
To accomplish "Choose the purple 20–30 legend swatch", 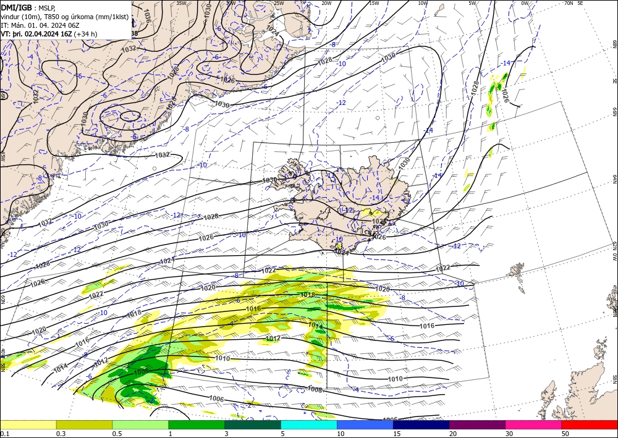I will pyautogui.click(x=477, y=424).
